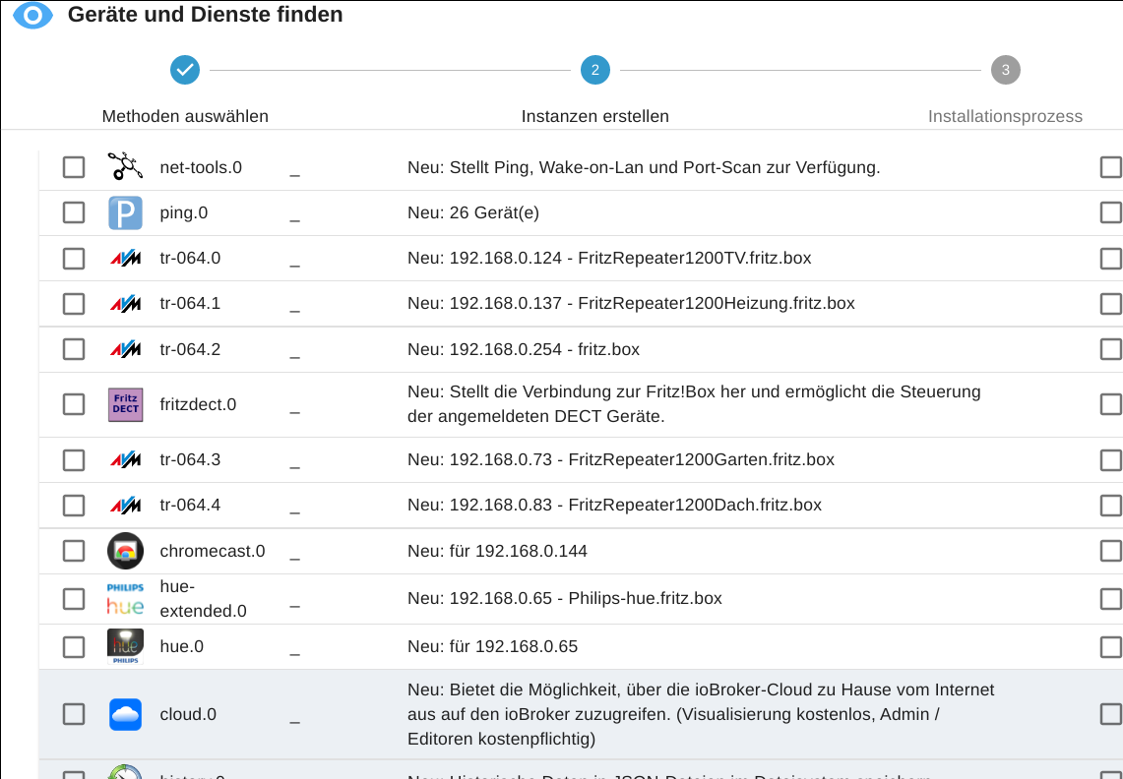Viewport: 1123px width, 779px height.
Task: Click the chromecast.0 adapter icon
Action: click(x=125, y=551)
